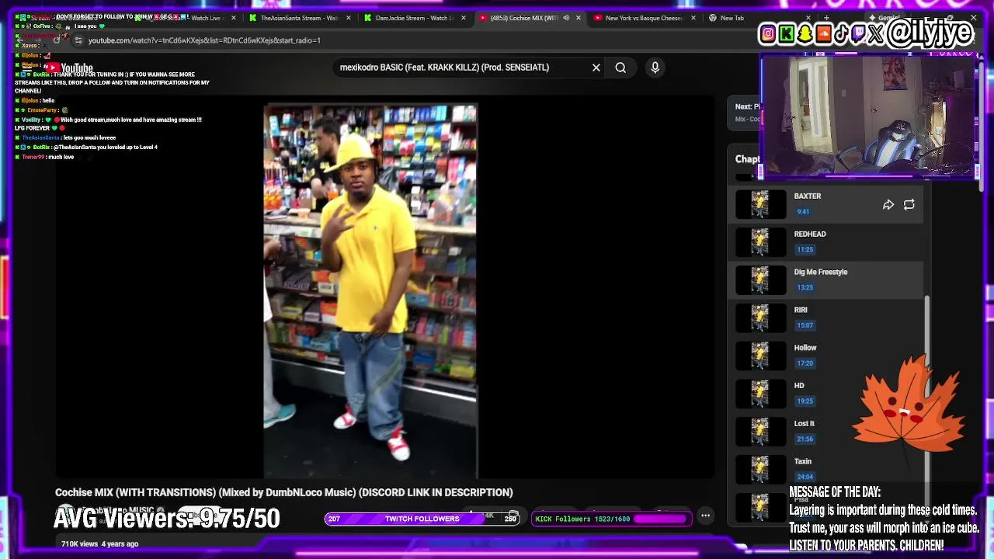Click the YouTube logo
Image resolution: width=994 pixels, height=559 pixels.
click(x=68, y=68)
